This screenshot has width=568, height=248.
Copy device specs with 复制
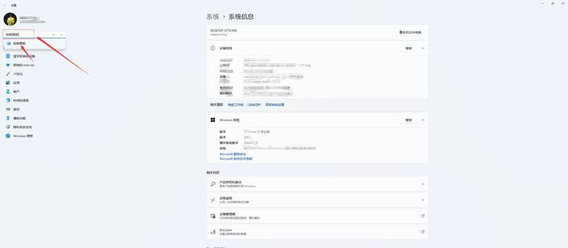tap(409, 48)
